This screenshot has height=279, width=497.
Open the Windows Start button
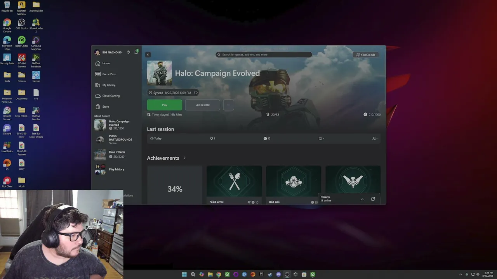click(184, 274)
